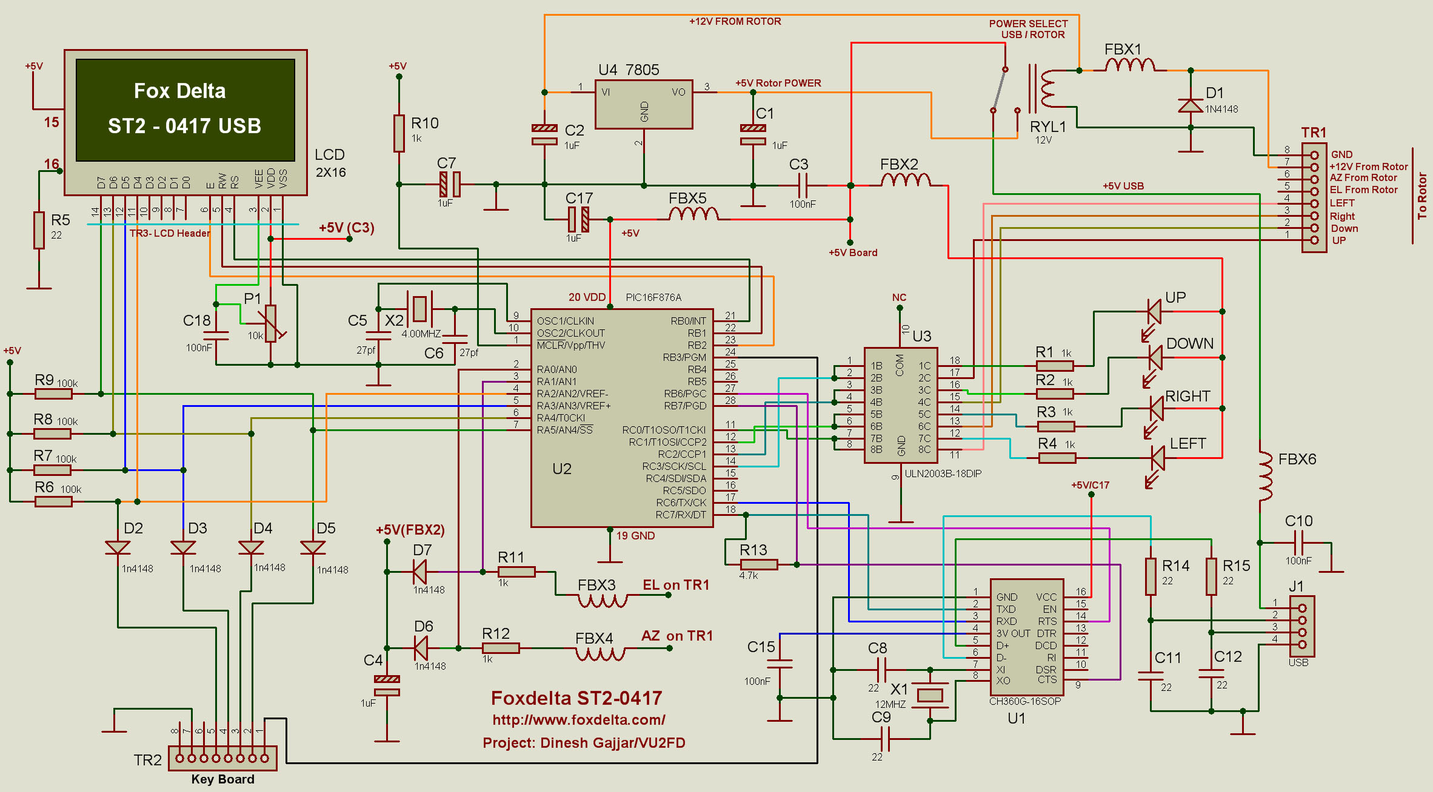The width and height of the screenshot is (1433, 792).
Task: Select the TR2 Key Board connector
Action: tap(222, 758)
